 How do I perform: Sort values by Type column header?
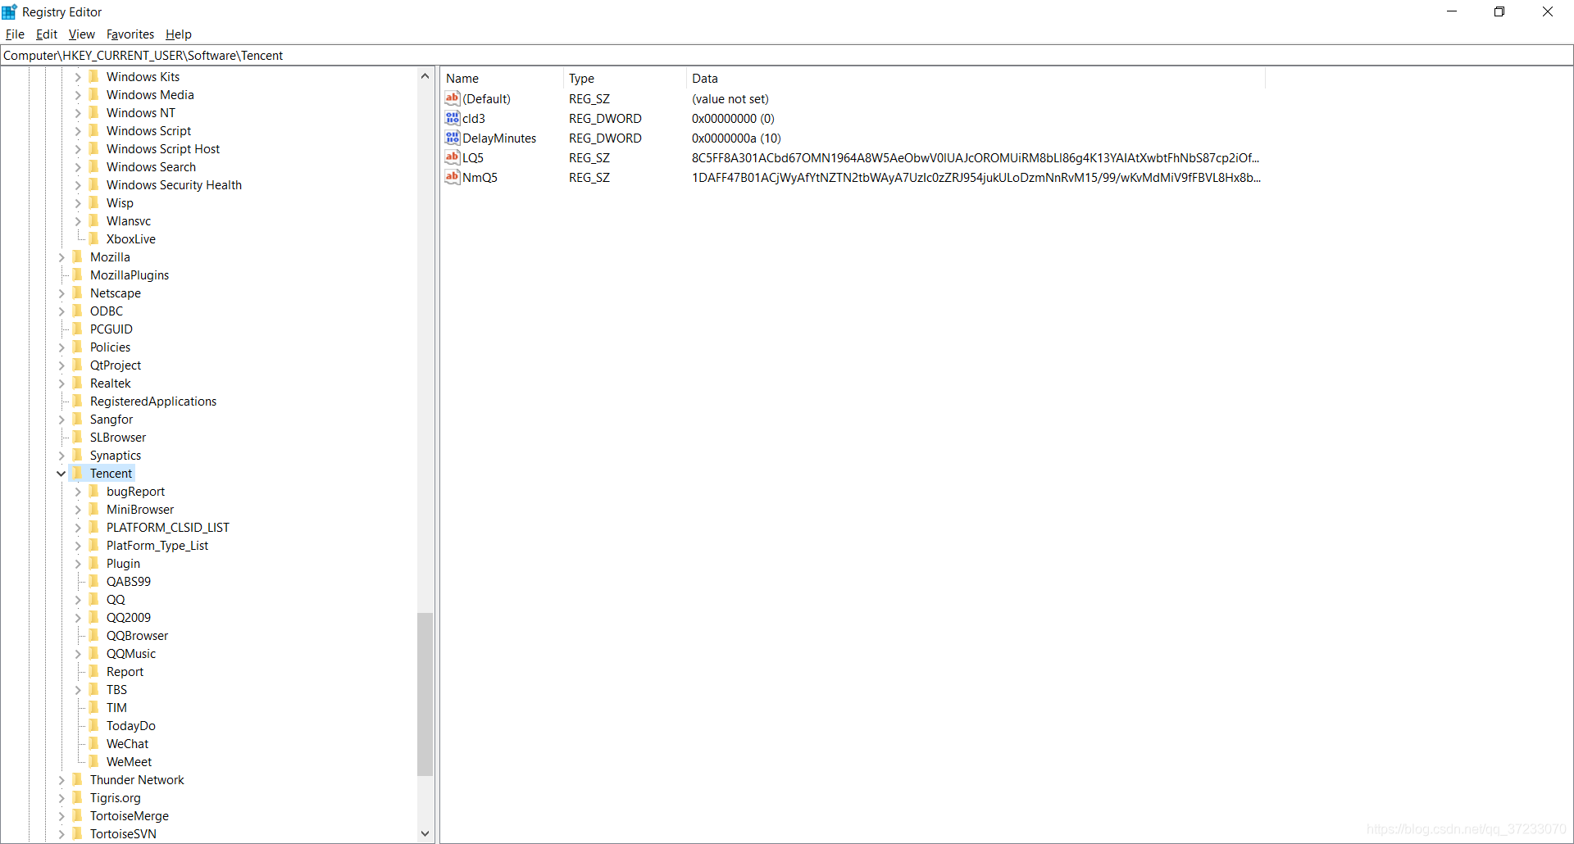tap(625, 79)
